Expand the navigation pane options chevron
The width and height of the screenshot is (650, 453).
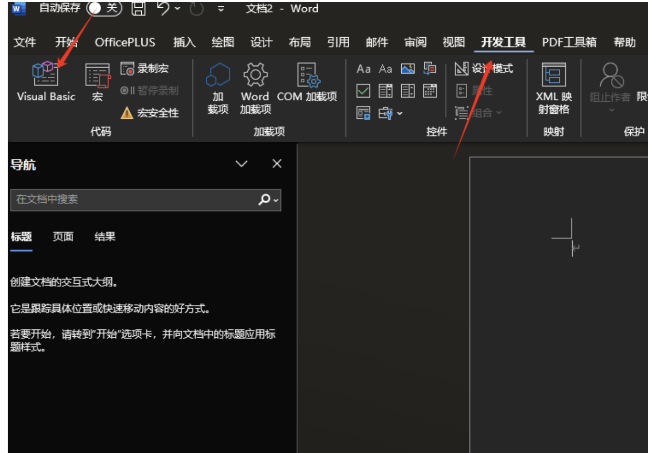coord(241,164)
